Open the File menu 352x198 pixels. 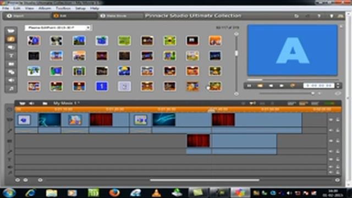5,8
